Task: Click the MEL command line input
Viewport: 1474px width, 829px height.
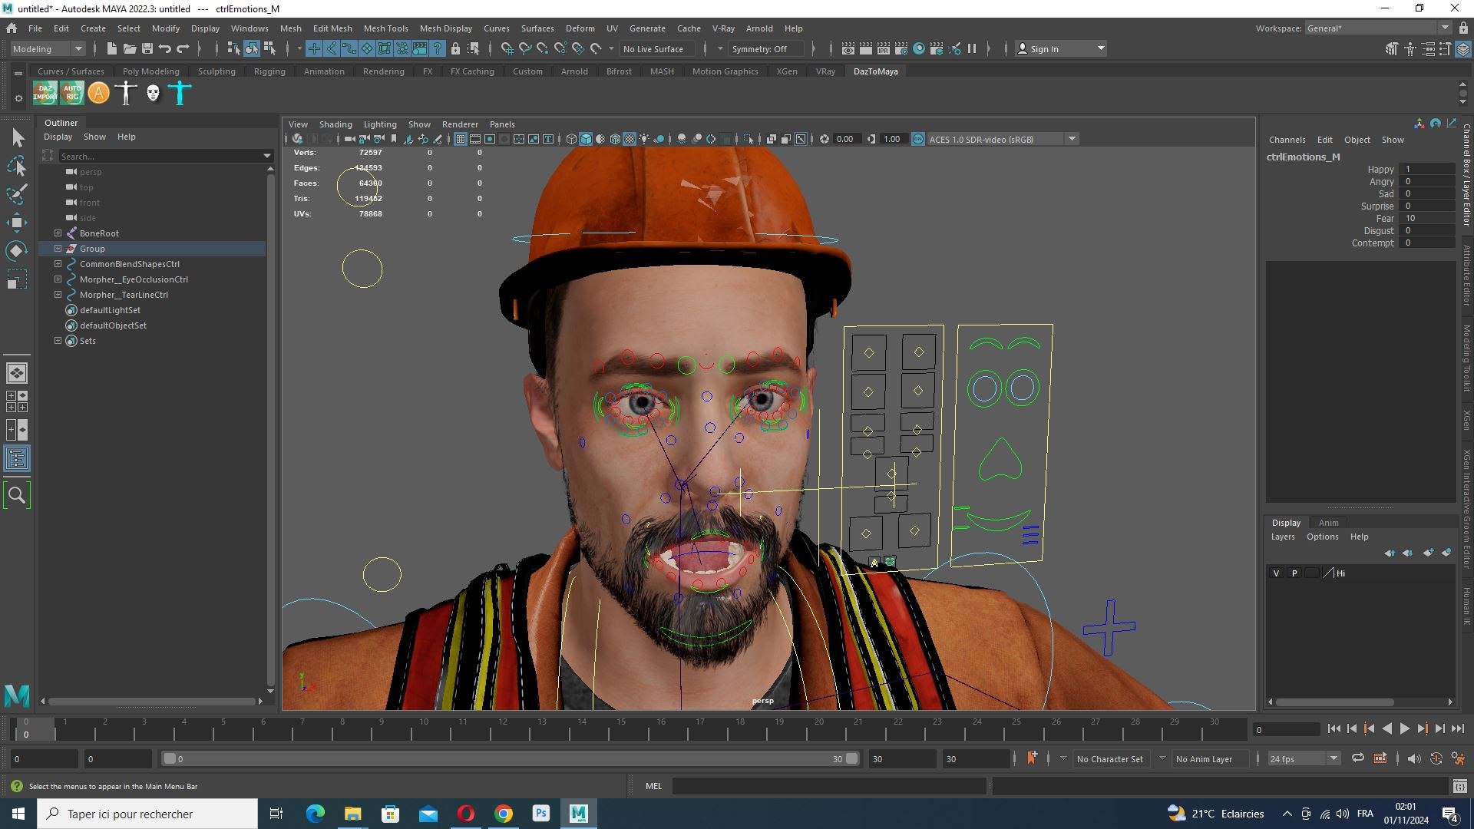Action: pyautogui.click(x=829, y=786)
